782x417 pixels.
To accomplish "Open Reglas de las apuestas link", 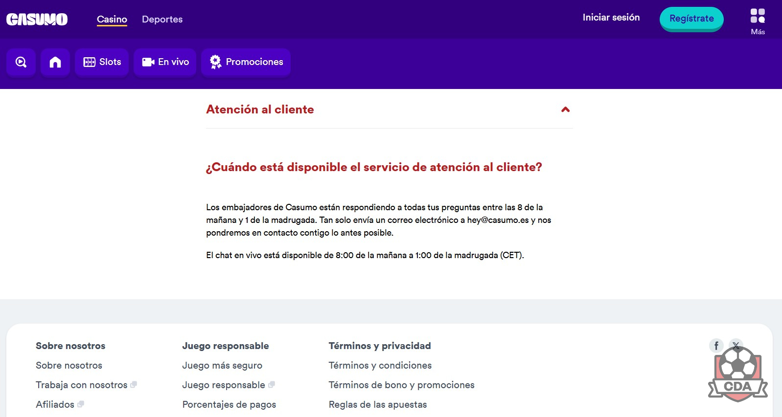I will click(x=378, y=404).
